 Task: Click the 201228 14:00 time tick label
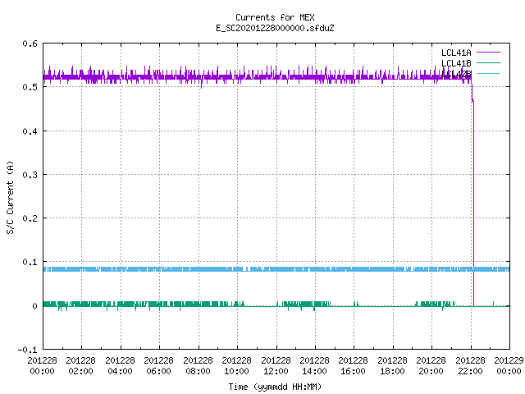click(x=315, y=366)
